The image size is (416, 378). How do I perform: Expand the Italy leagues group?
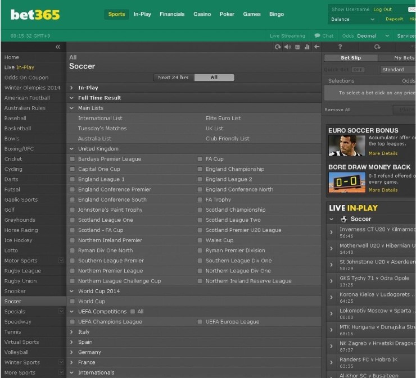tap(71, 331)
